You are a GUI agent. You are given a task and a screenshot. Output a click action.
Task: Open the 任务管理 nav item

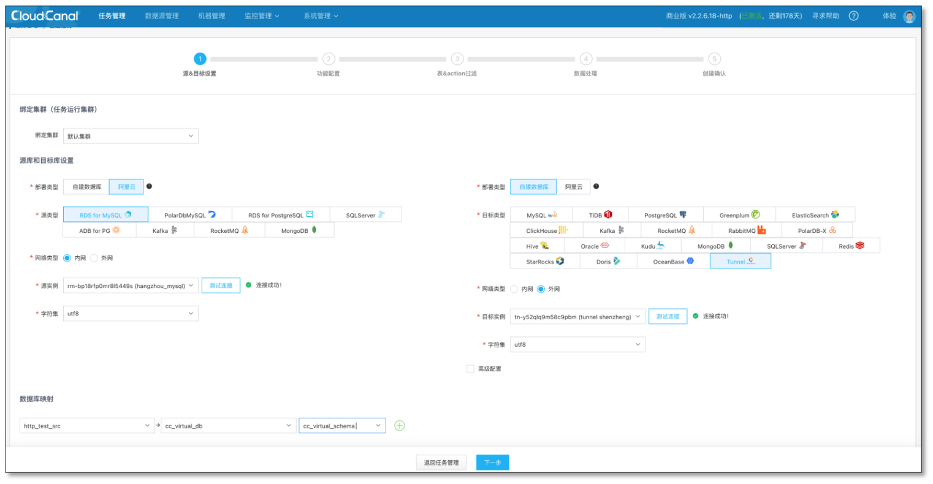(112, 16)
